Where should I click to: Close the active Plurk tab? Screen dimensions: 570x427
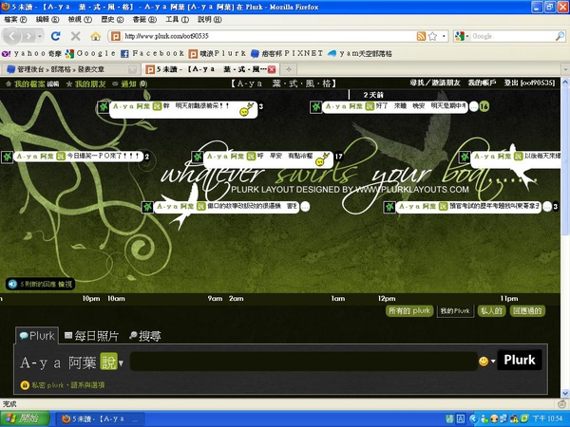click(272, 69)
